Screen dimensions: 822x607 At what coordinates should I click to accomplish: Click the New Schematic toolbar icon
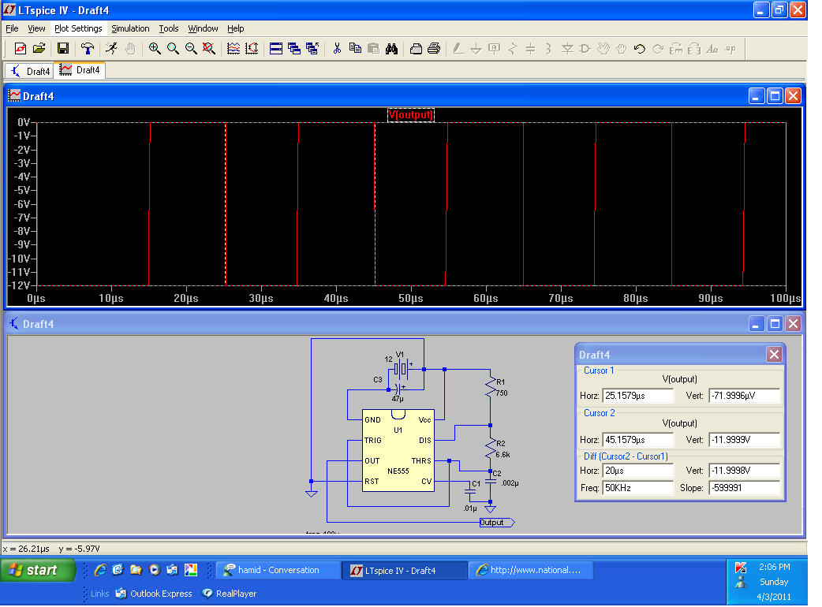pos(21,49)
